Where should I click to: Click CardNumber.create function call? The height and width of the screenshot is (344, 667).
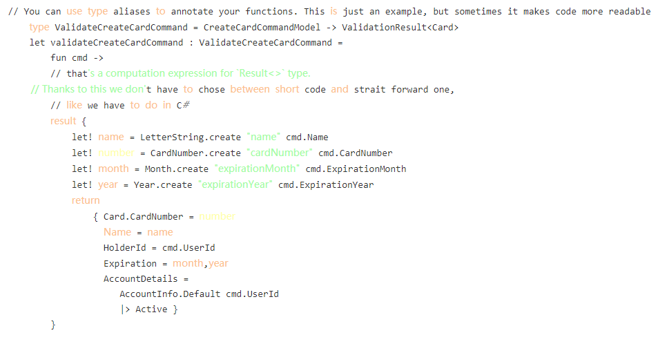(195, 153)
